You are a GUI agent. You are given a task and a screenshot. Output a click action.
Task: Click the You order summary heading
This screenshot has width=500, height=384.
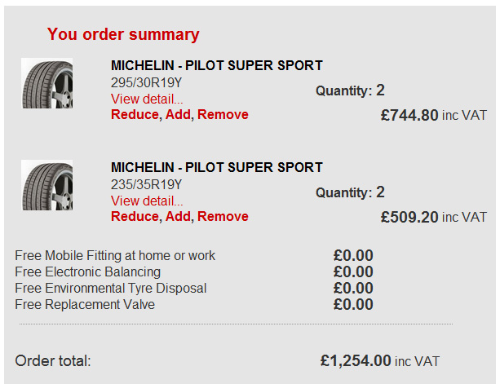[123, 34]
